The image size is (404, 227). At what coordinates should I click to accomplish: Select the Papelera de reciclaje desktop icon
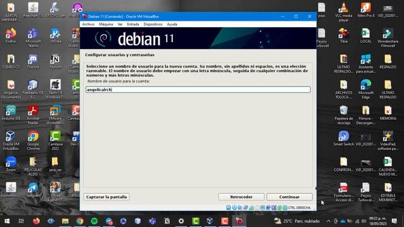point(343,115)
